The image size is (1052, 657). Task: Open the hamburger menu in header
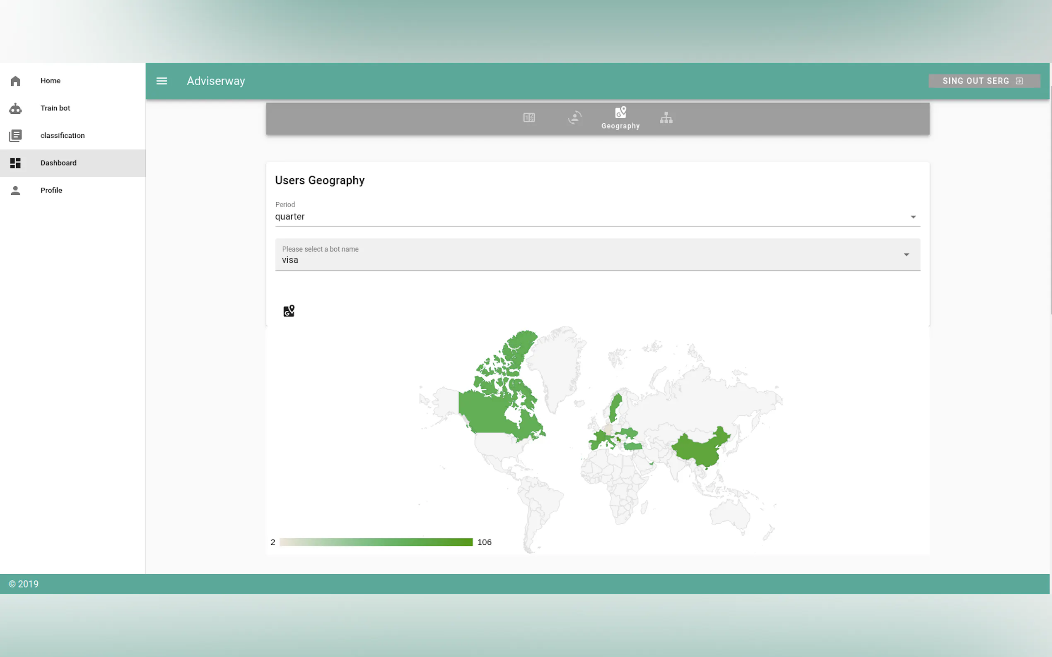[162, 81]
